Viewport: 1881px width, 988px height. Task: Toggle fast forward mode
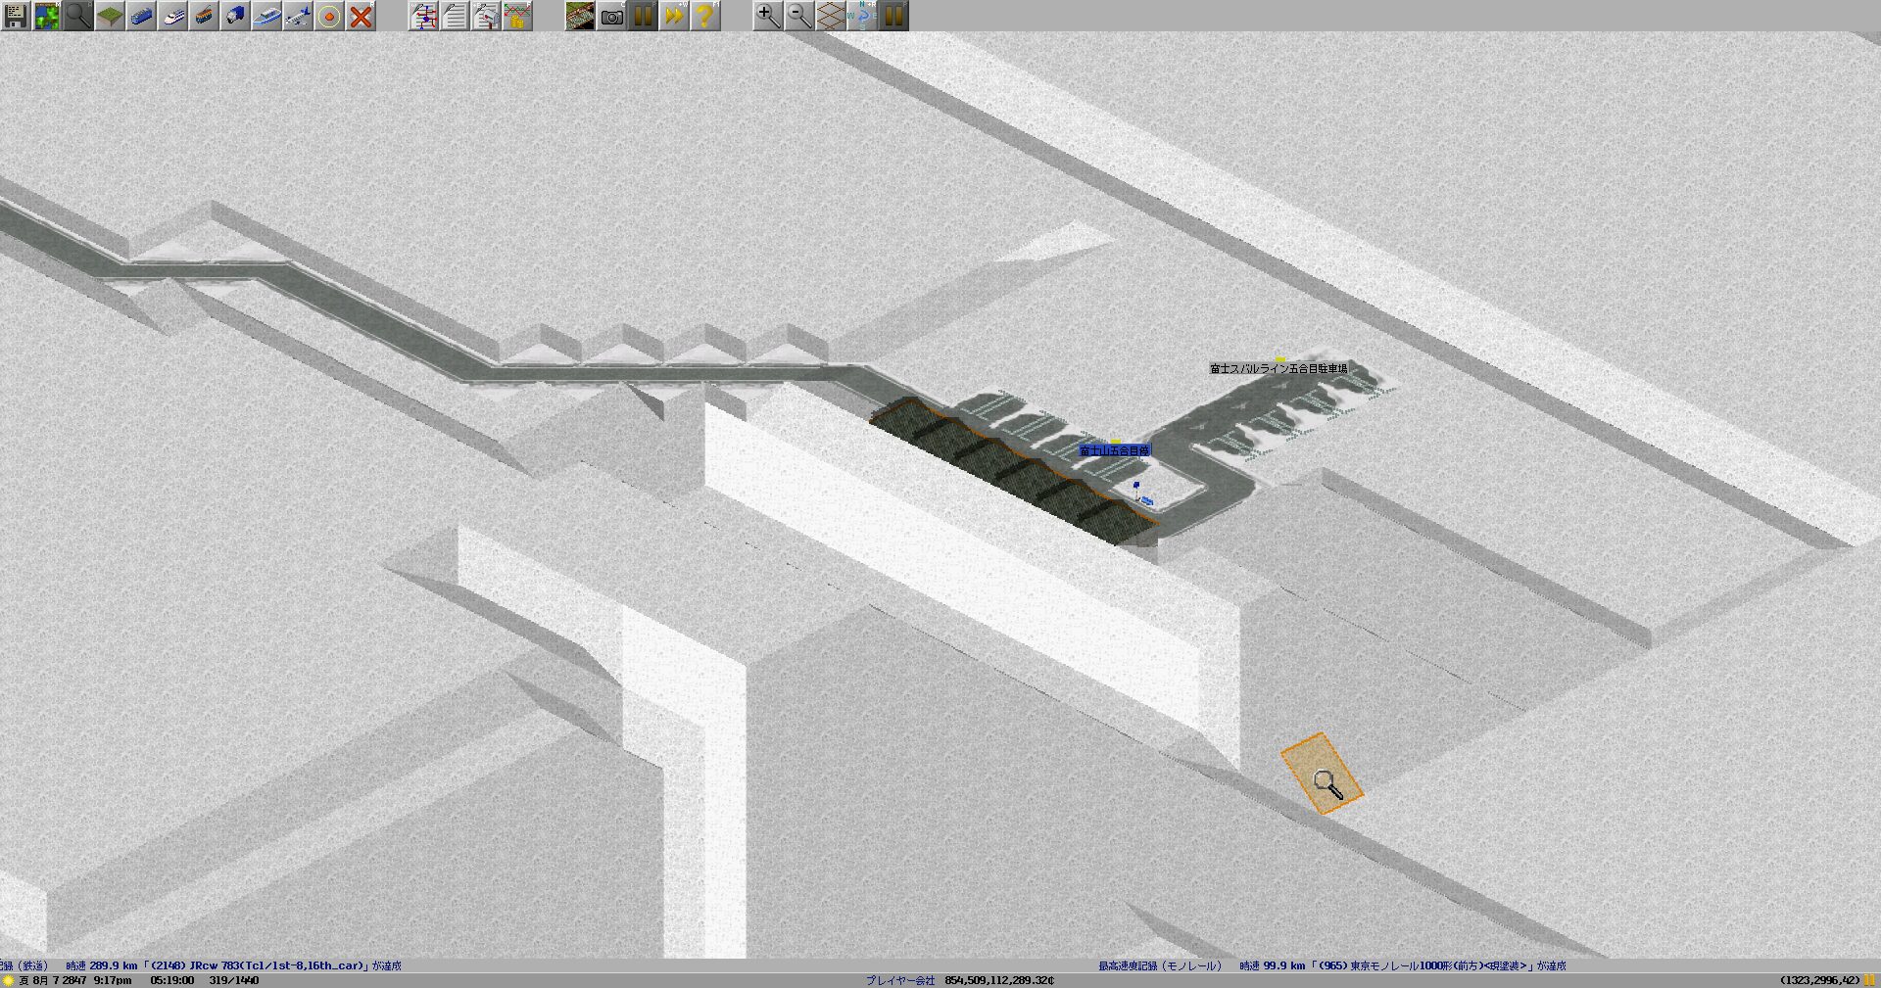coord(674,16)
